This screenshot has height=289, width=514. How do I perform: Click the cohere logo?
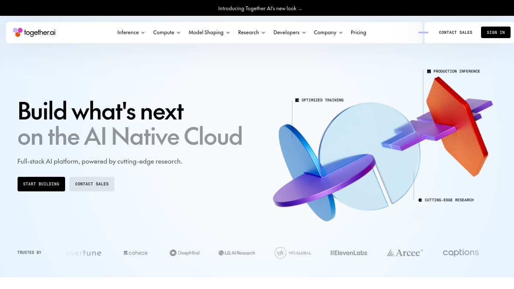pos(135,253)
